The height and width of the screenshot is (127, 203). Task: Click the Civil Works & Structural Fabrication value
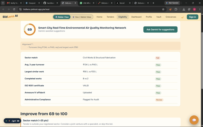click(99, 58)
